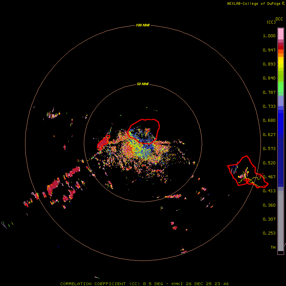
Task: Click the DCC label above the color scale
Action: tap(279, 19)
